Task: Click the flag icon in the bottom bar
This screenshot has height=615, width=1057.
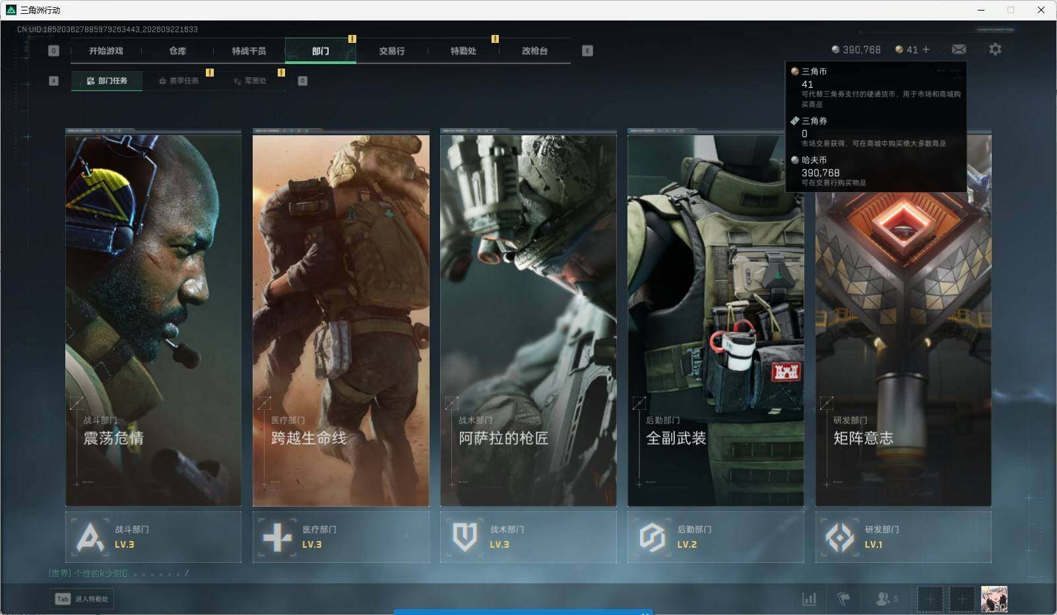Action: pyautogui.click(x=843, y=599)
